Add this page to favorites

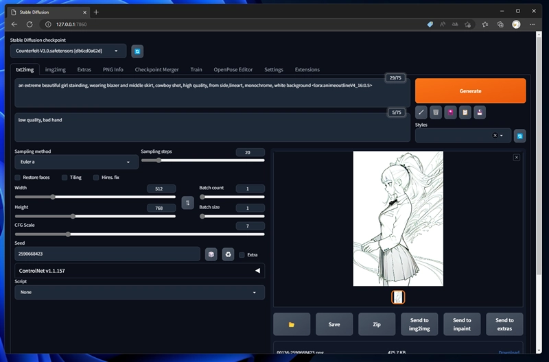tap(467, 24)
